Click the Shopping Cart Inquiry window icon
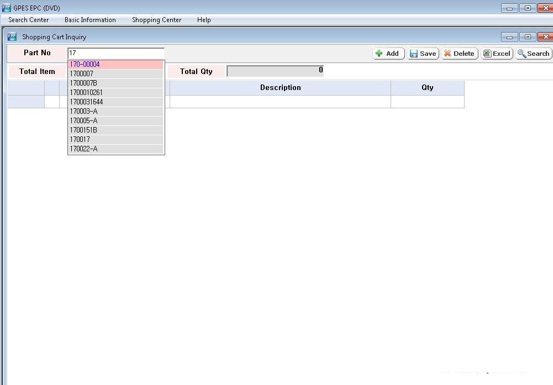The image size is (553, 385). tap(12, 36)
